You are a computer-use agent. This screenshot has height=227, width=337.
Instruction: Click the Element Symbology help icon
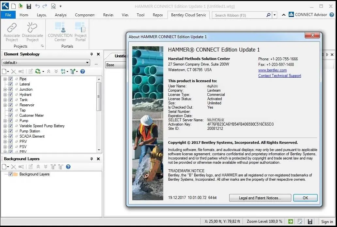coord(83,71)
